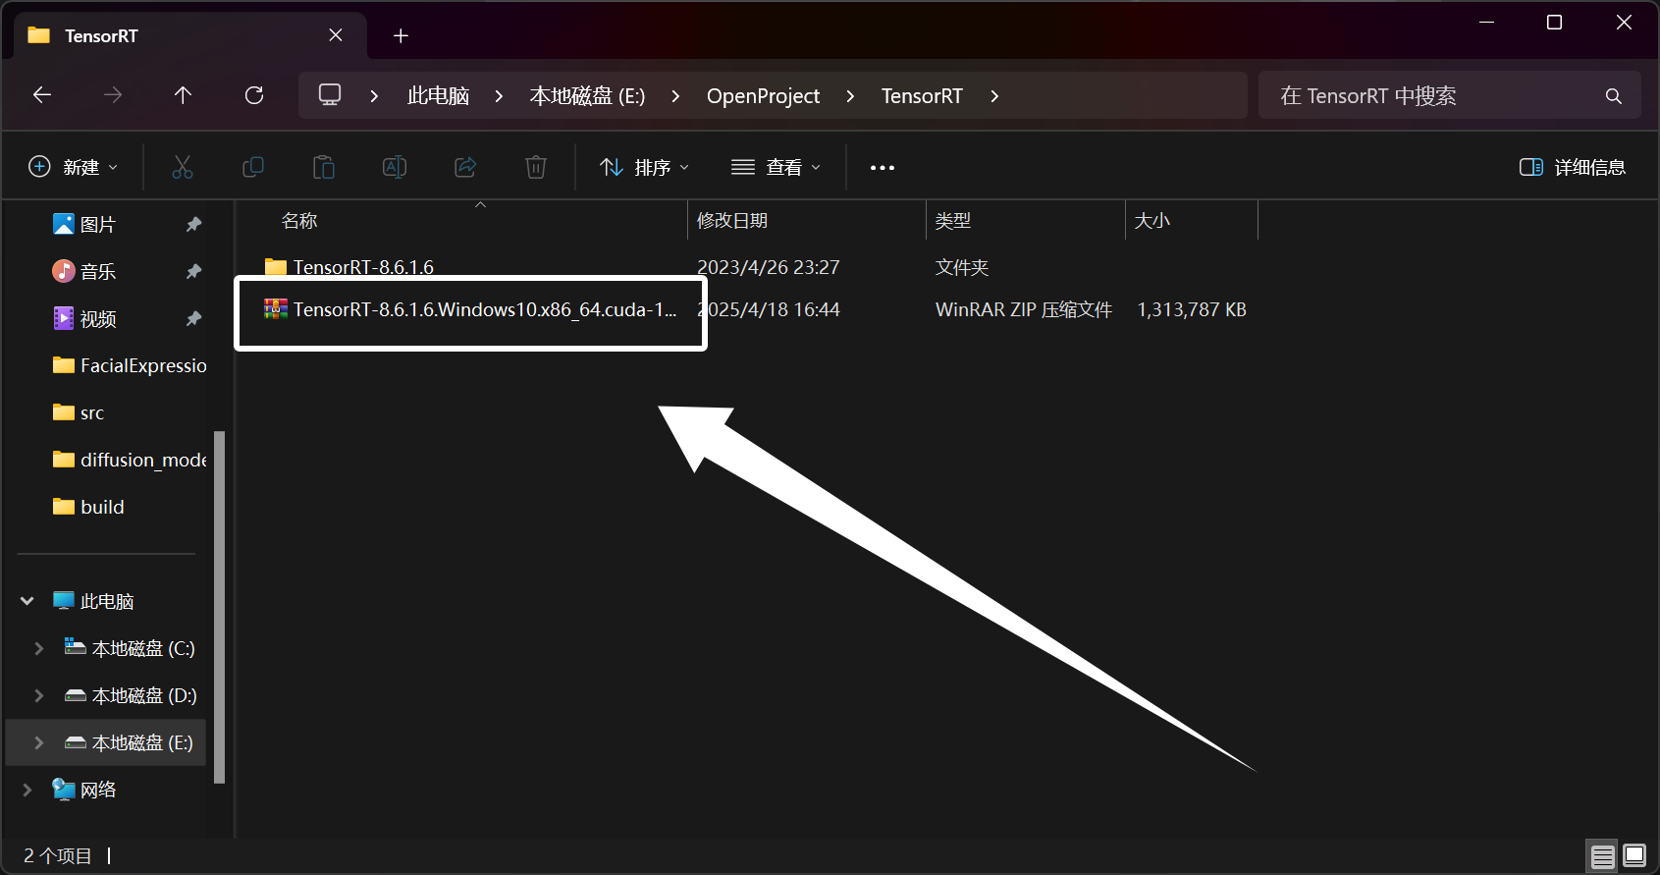Viewport: 1660px width, 875px height.
Task: Open FacialExpressio folder in sidebar
Action: click(x=130, y=365)
